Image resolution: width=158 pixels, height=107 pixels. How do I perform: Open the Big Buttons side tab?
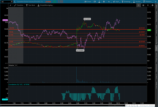point(156,40)
